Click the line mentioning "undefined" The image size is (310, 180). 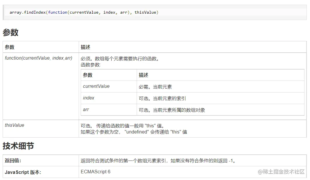[x=134, y=132]
